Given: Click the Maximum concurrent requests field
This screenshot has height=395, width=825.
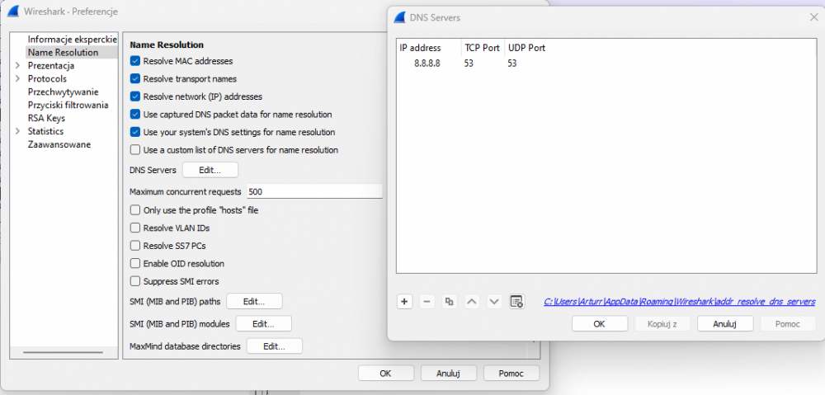Looking at the screenshot, I should [313, 191].
